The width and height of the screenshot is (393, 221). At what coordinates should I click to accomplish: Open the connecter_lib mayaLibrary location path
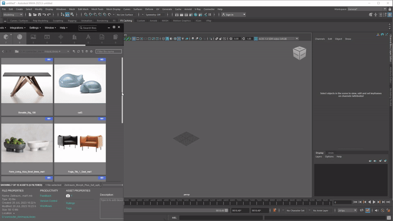coord(19,217)
